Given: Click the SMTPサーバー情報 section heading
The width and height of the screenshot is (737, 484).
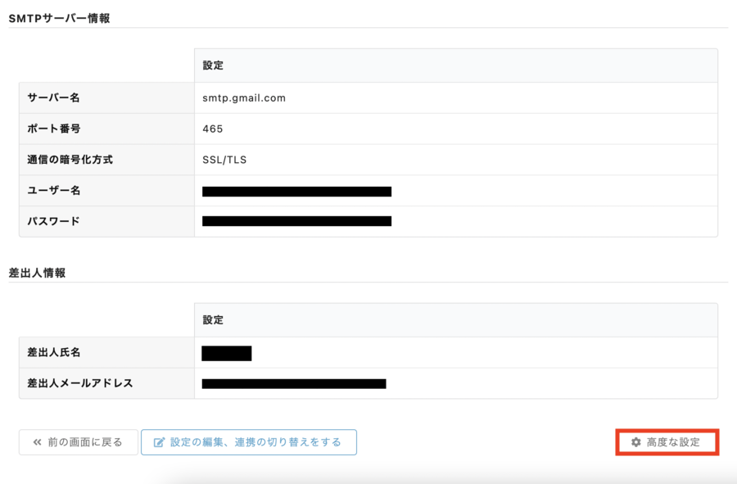Looking at the screenshot, I should pos(59,18).
